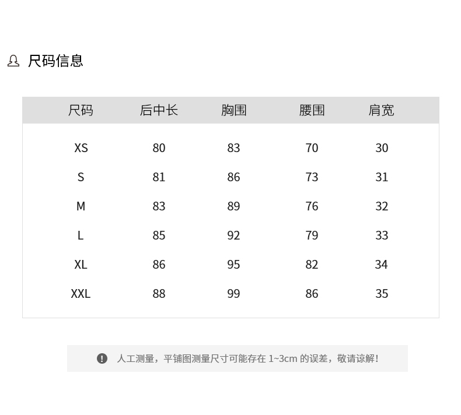Select the XXL size row label
Image resolution: width=461 pixels, height=415 pixels.
pos(81,294)
